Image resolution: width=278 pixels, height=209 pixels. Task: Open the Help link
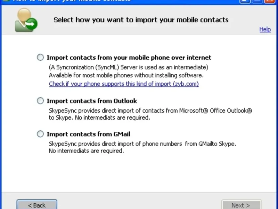click(265, 29)
